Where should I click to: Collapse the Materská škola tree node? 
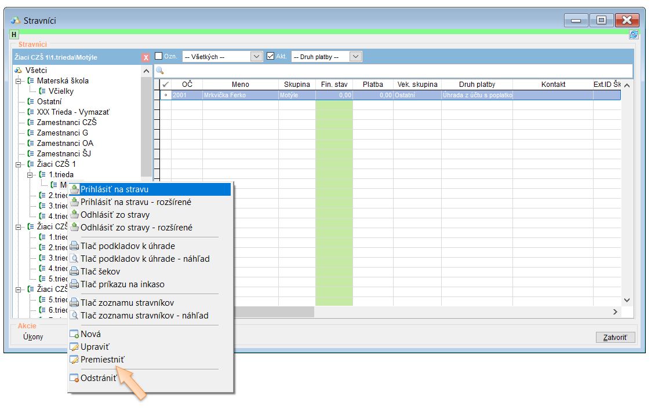coord(19,81)
